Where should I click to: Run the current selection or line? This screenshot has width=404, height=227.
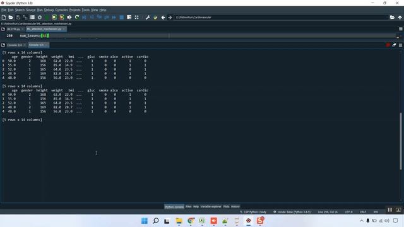[69, 17]
